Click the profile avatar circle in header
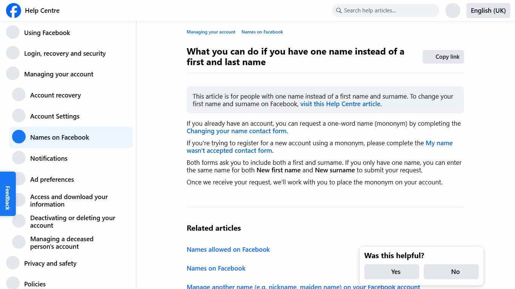Viewport: 515px width, 289px height. point(452,11)
